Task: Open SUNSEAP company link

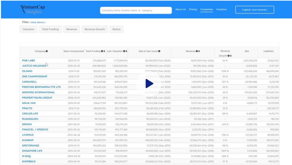Action: [x=28, y=140]
